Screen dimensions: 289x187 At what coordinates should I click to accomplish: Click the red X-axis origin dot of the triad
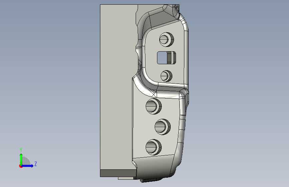click(21, 166)
